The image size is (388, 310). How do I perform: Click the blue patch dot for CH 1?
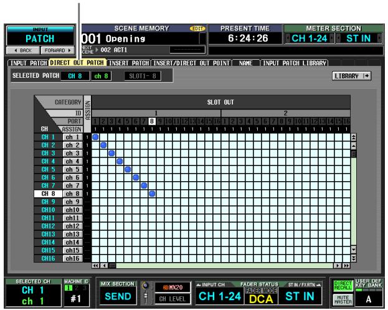(95, 137)
